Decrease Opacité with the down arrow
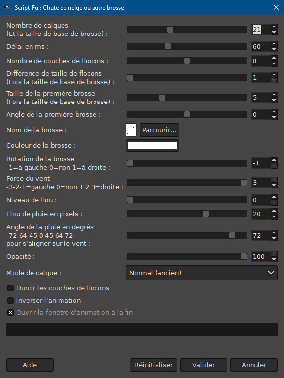The image size is (284, 378). pos(274,259)
